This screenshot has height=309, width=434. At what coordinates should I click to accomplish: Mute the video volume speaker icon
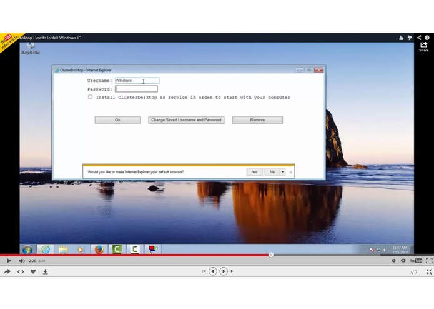pyautogui.click(x=22, y=261)
